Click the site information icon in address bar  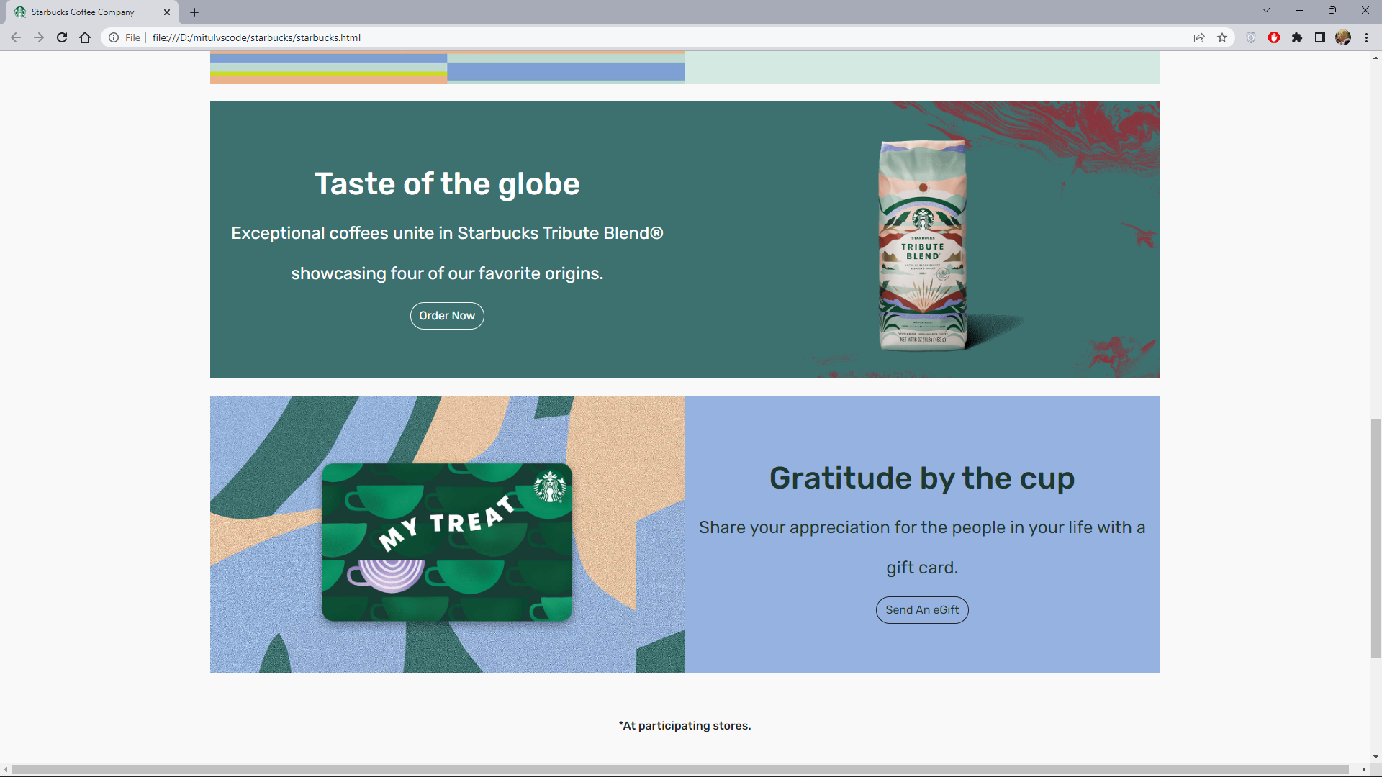tap(114, 37)
